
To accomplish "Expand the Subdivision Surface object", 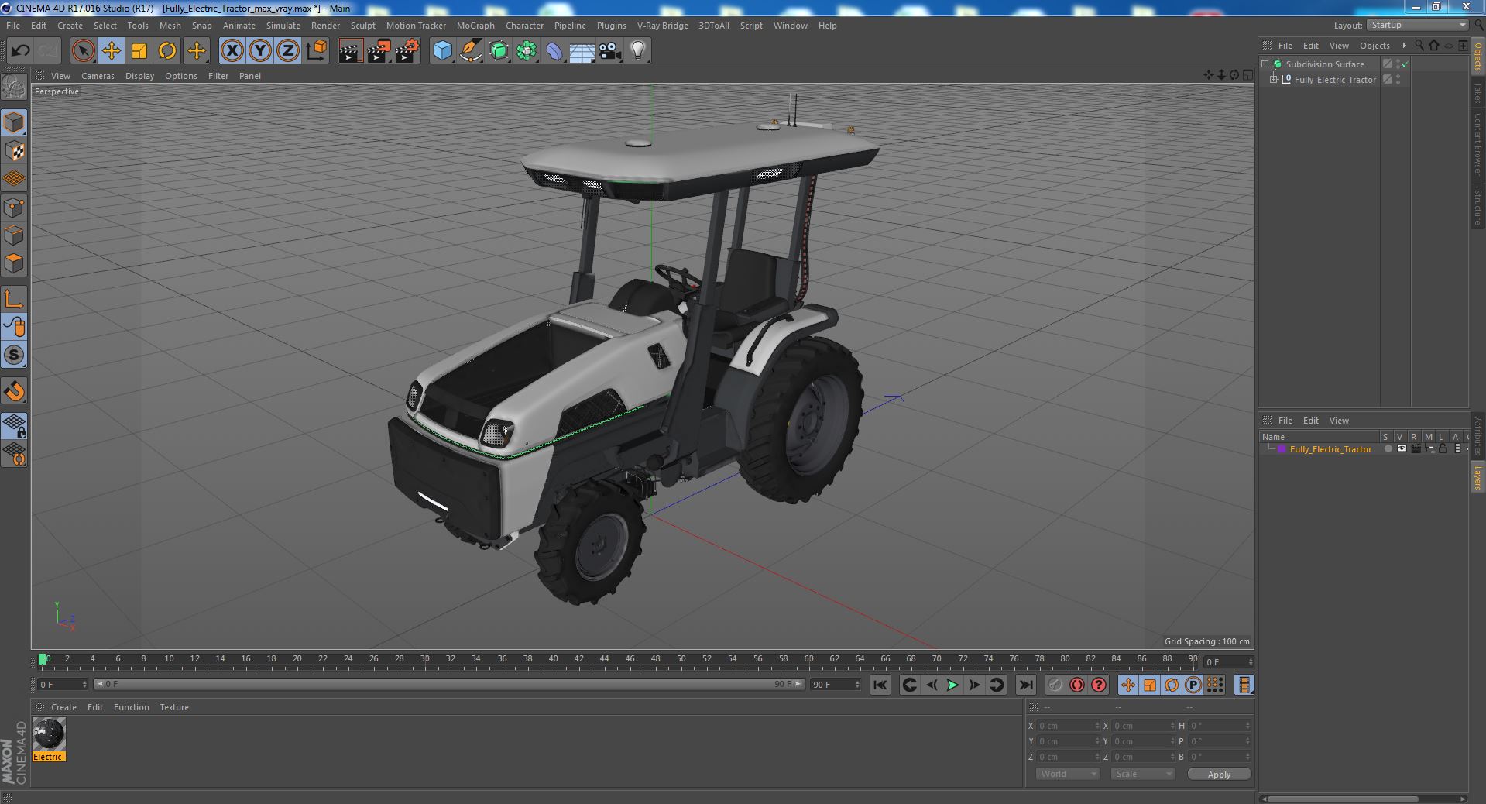I will 1265,64.
